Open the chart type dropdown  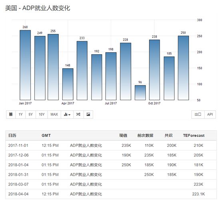coord(67,114)
